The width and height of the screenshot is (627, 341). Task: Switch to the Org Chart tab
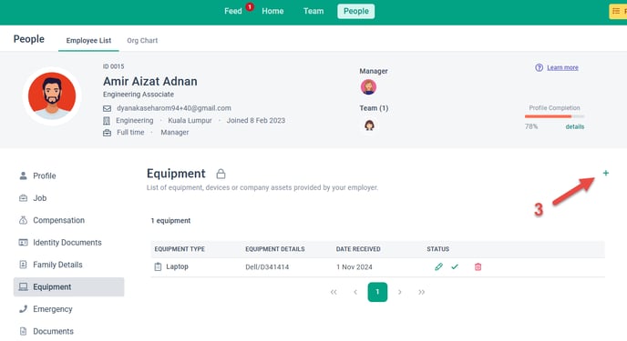pos(142,40)
